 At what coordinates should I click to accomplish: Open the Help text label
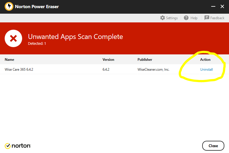[194, 18]
